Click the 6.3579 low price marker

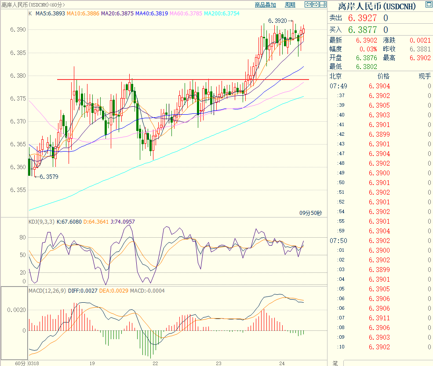point(49,177)
